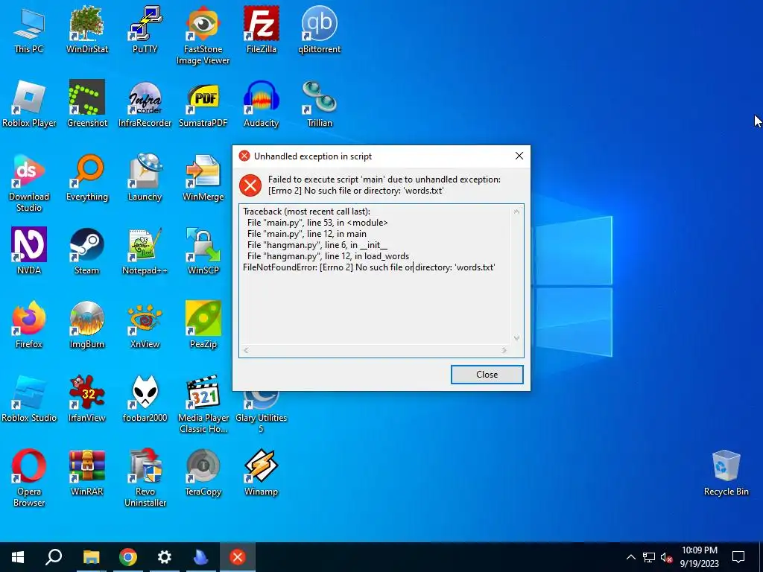Open Firefox desktop icon
Screen dimensions: 763x572
29,325
